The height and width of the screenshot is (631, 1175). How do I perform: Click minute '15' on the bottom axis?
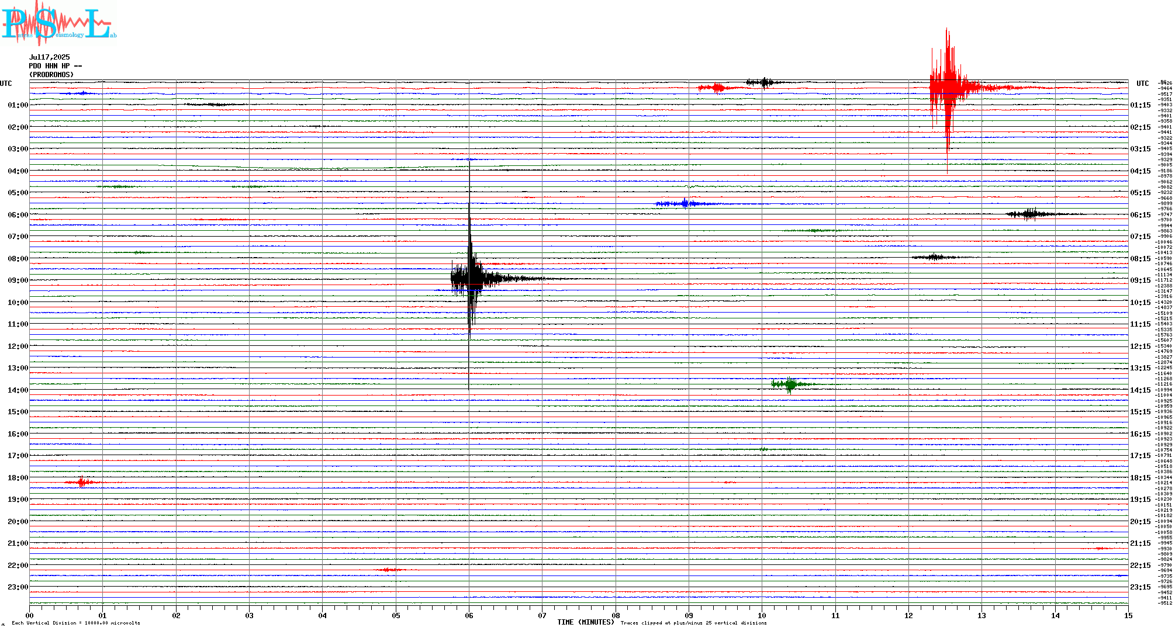click(x=1128, y=615)
